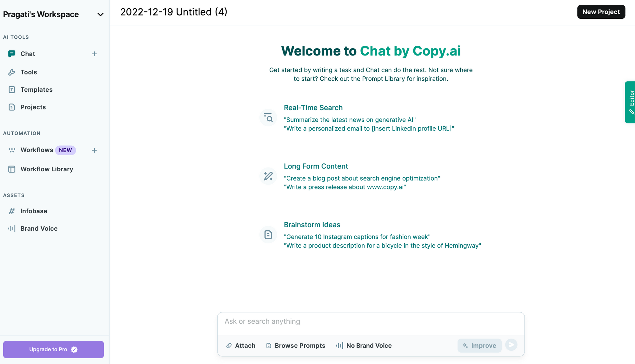The width and height of the screenshot is (635, 364).
Task: Click the Real-Time Search icon
Action: point(268,117)
